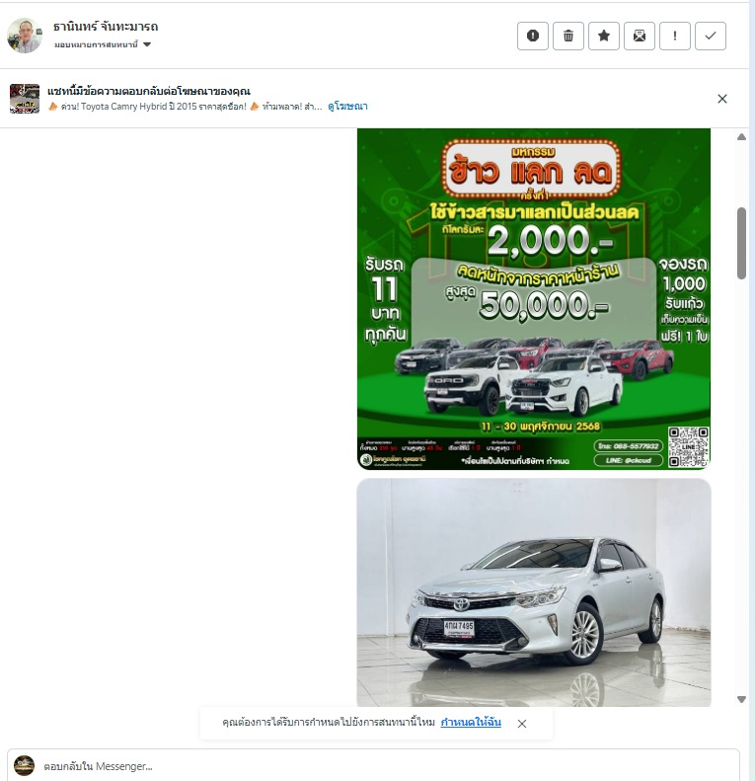755x781 pixels.
Task: Open the green rice promotion image
Action: (533, 299)
